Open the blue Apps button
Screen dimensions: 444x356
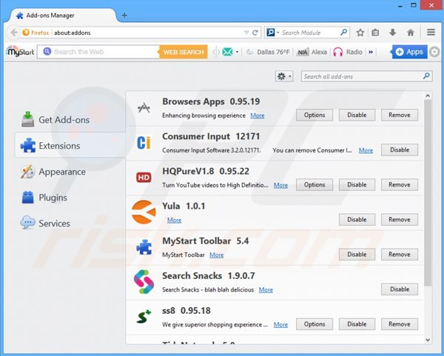(x=409, y=52)
